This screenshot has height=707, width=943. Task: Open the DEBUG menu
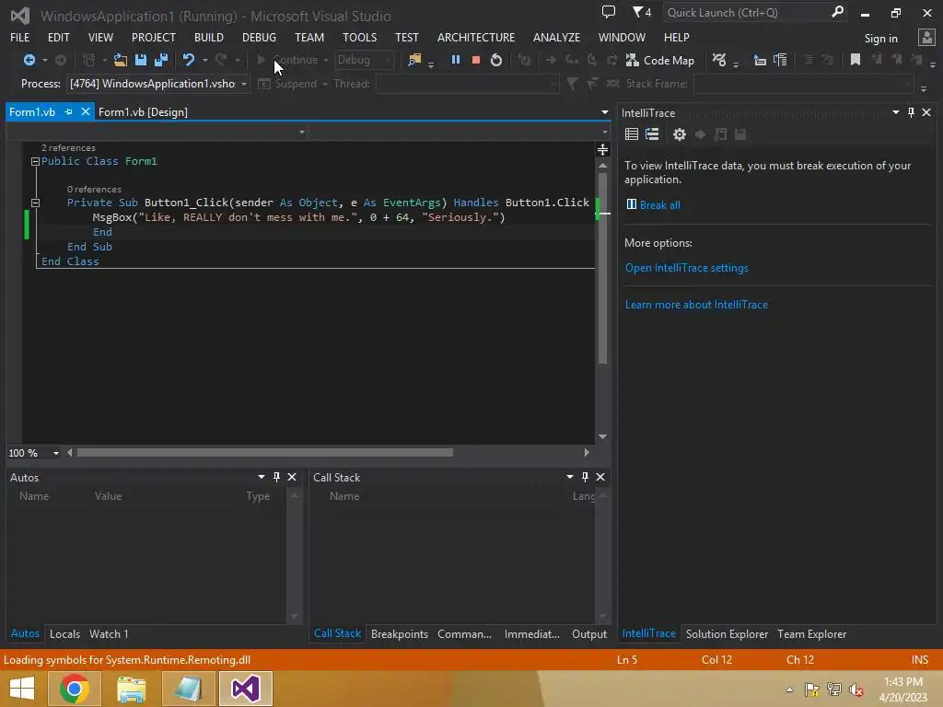(x=259, y=37)
